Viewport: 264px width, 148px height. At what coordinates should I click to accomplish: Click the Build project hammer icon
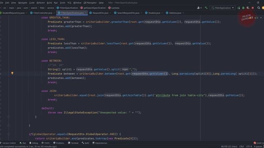point(206,8)
